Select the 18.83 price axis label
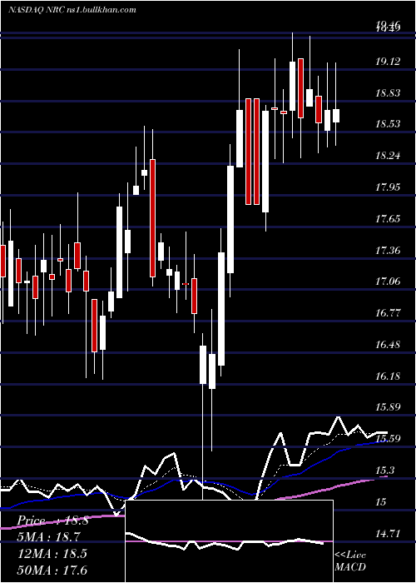The image size is (416, 583). coord(388,93)
